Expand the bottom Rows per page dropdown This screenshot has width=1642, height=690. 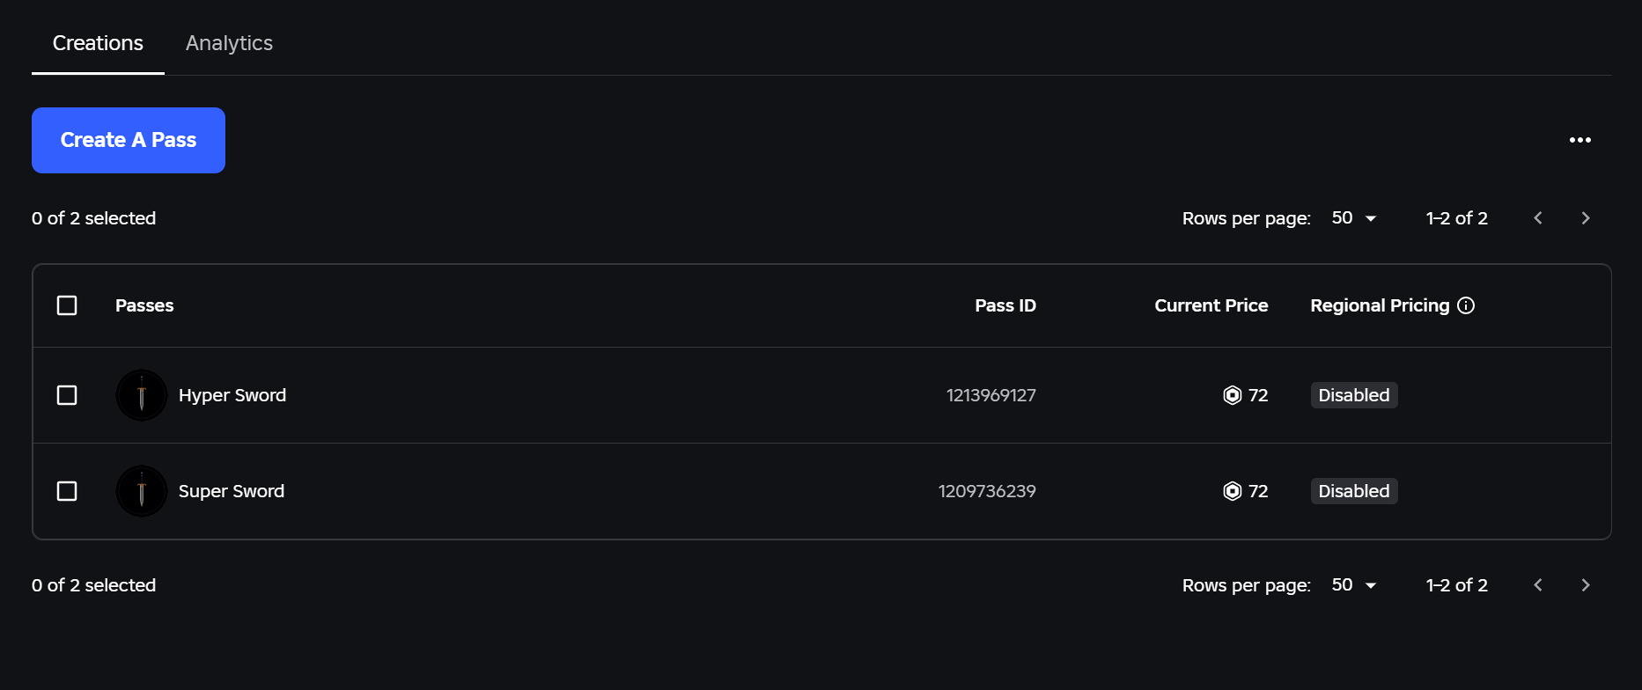(1354, 585)
